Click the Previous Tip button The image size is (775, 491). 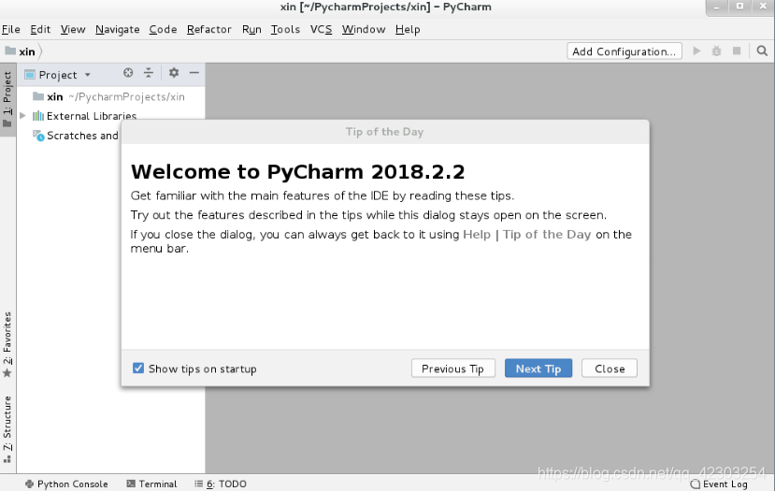[x=452, y=368]
